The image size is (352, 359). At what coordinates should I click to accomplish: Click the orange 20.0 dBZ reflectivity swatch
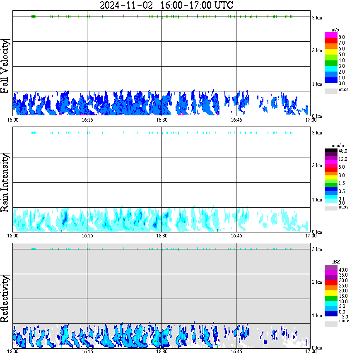[x=331, y=288]
